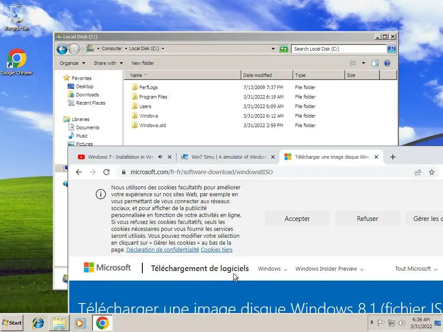Change the Explorer view icon
This screenshot has width=443, height=332.
point(353,63)
